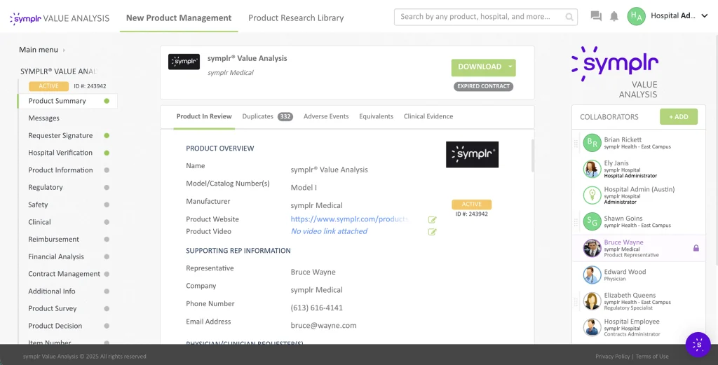The image size is (718, 365).
Task: Click drag handle beside Elizabeth Queens
Action: coord(576,302)
